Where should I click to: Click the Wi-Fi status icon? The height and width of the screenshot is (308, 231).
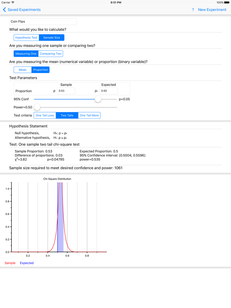[13, 2]
